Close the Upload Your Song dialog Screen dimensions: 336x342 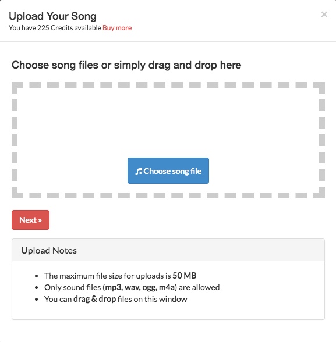coord(324,15)
